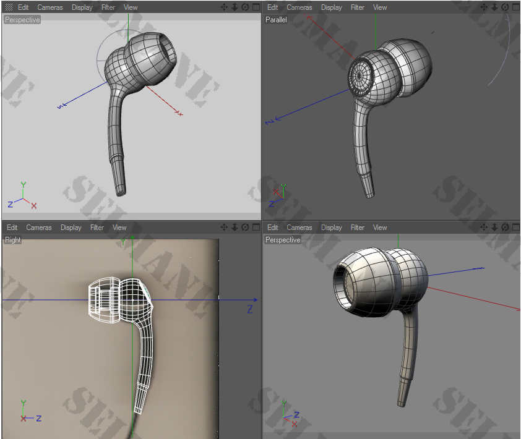Click the rotate camera icon in the Right viewport
Screen dimensions: 521x439
pyautogui.click(x=245, y=227)
